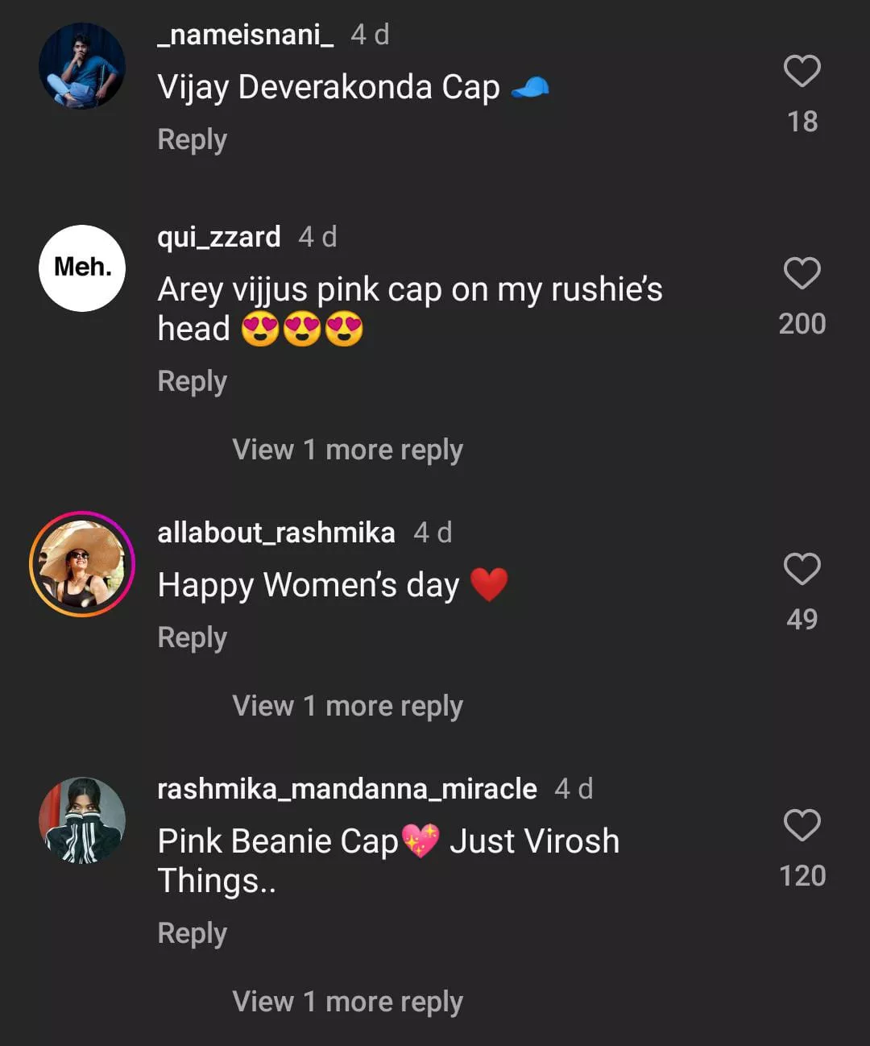Reply to Vijay Deverakonda Cap comment
The height and width of the screenshot is (1046, 870).
pos(192,139)
